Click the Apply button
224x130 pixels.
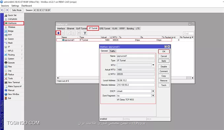(164, 61)
